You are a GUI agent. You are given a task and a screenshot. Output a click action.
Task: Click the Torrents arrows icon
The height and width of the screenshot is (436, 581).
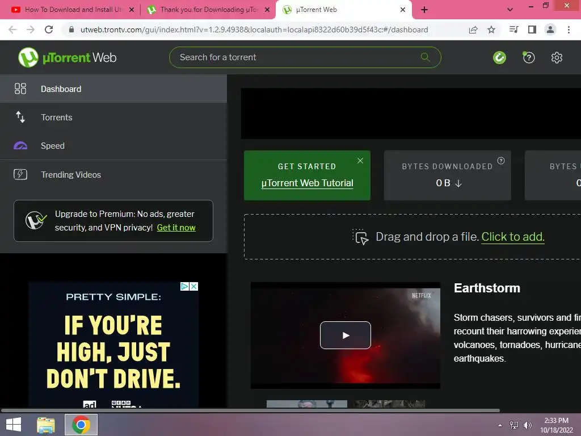point(20,117)
